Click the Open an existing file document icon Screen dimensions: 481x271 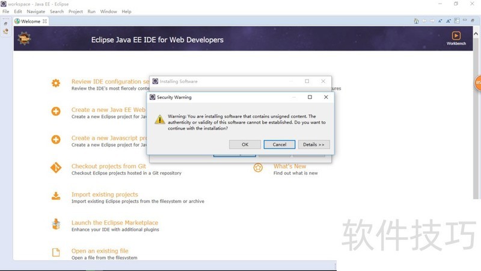56,252
